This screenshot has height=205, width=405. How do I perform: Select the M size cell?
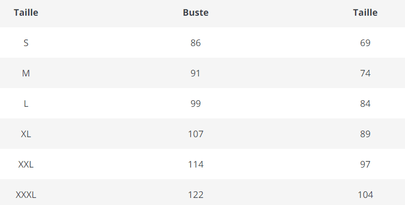click(x=26, y=73)
